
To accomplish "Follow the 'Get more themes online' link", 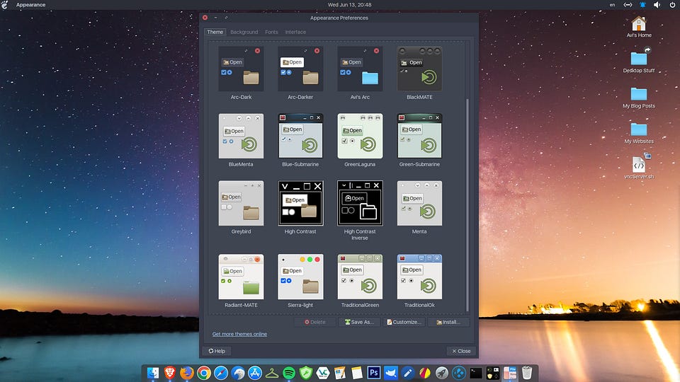I will tap(239, 334).
